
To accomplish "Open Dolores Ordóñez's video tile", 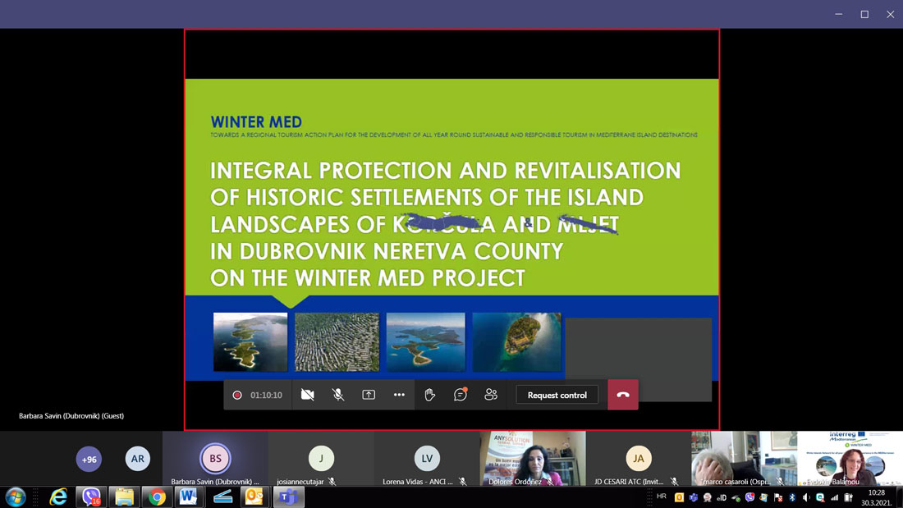I will (533, 459).
